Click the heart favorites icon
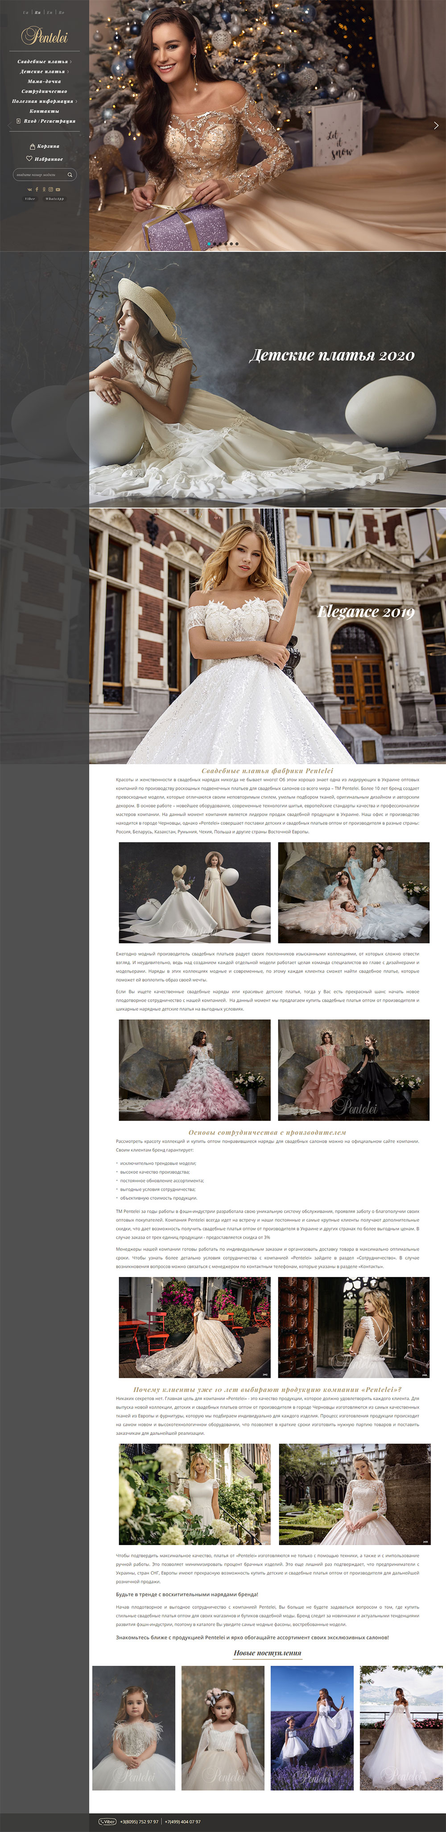The width and height of the screenshot is (446, 1832). click(29, 158)
